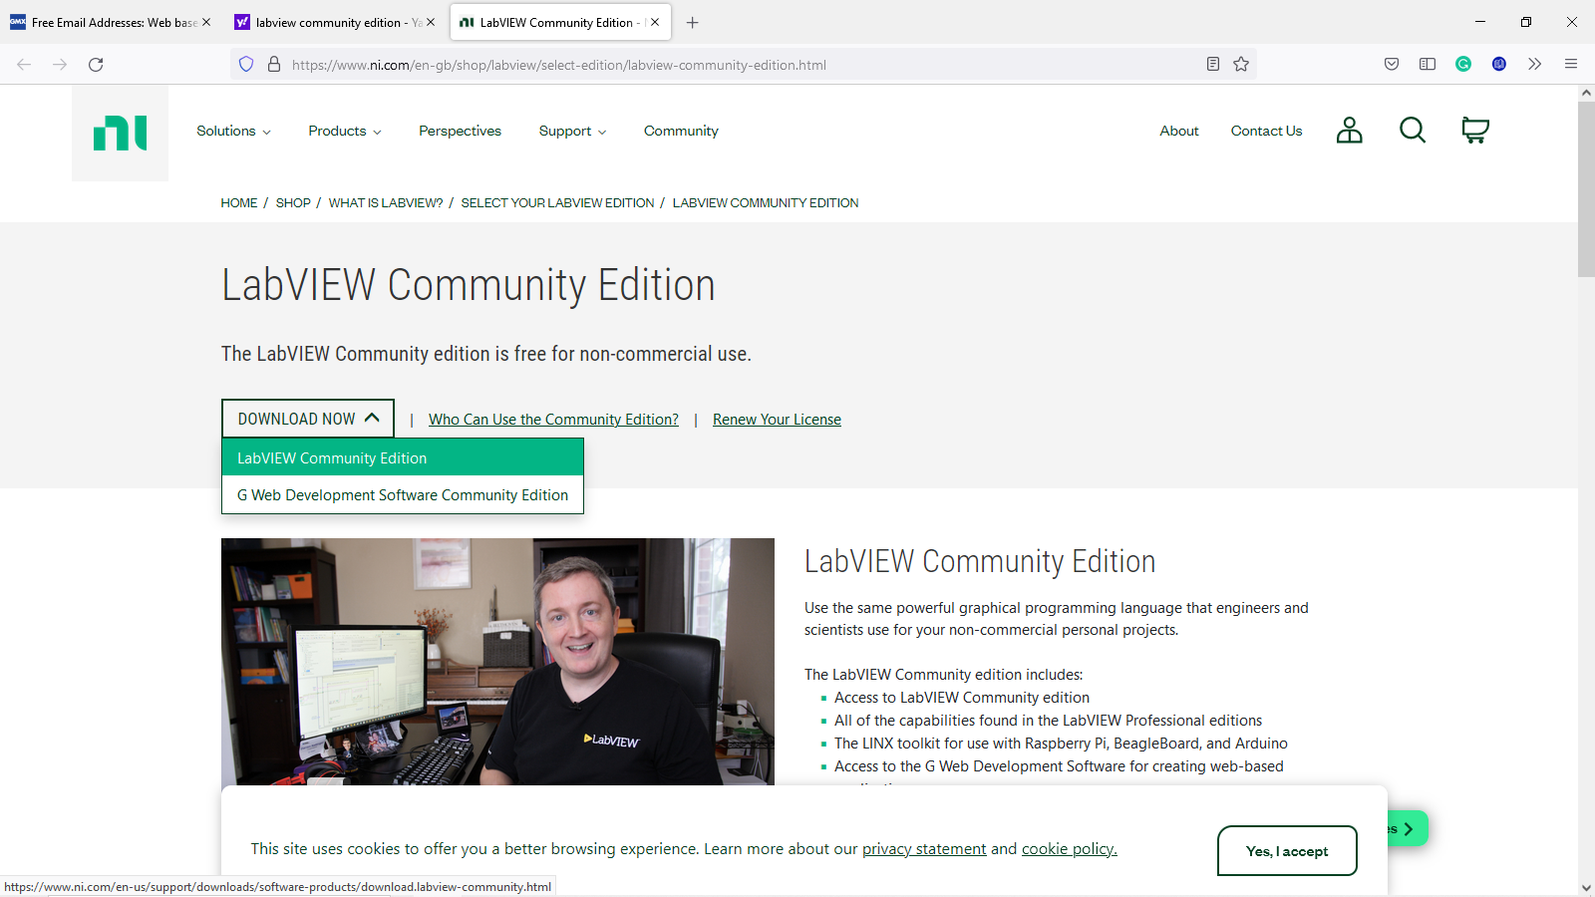The image size is (1595, 897).
Task: Close the Free Email Addresses tab
Action: click(x=206, y=22)
